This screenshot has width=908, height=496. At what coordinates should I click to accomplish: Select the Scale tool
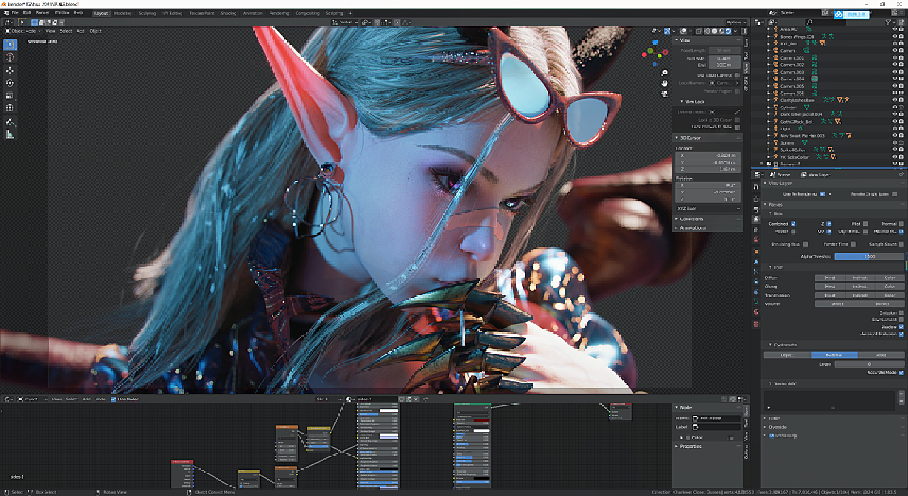tap(10, 95)
